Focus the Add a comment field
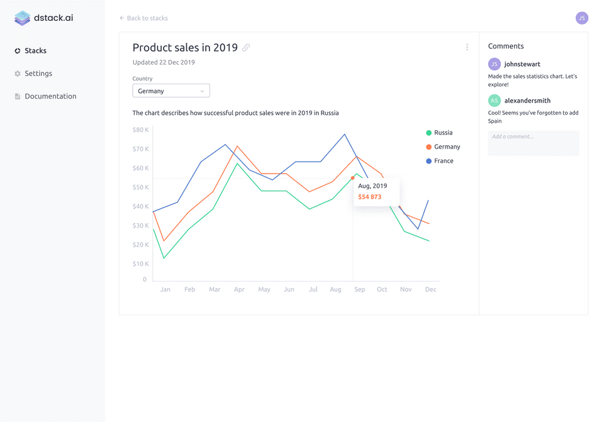This screenshot has width=604, height=422. point(534,143)
